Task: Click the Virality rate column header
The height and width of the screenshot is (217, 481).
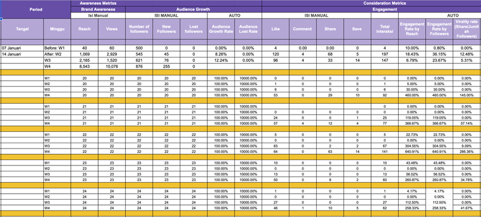Action: coord(467,29)
